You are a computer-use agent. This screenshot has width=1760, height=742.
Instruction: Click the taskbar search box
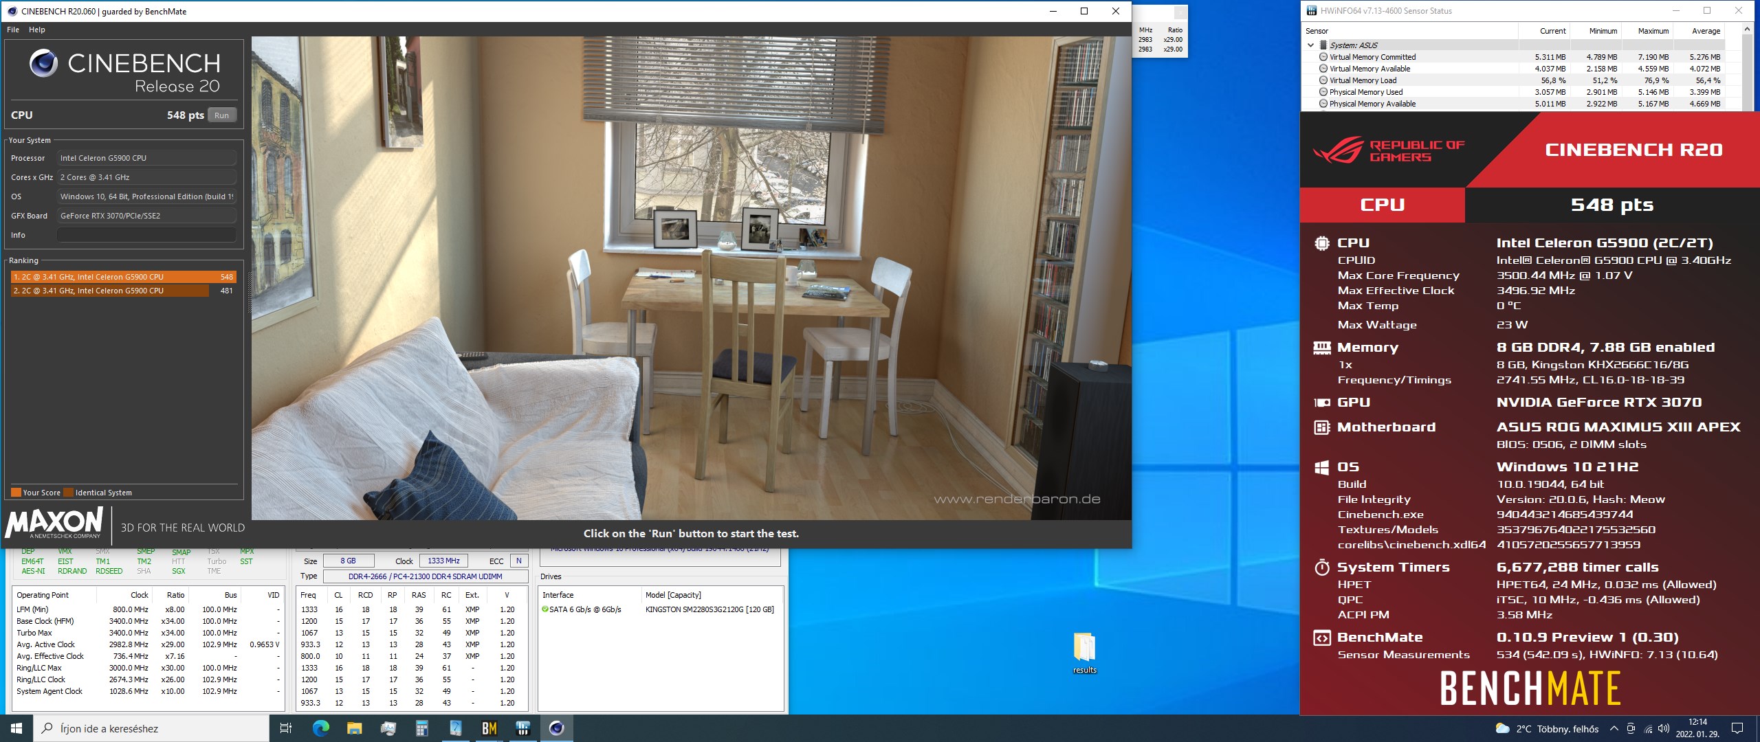click(x=151, y=728)
